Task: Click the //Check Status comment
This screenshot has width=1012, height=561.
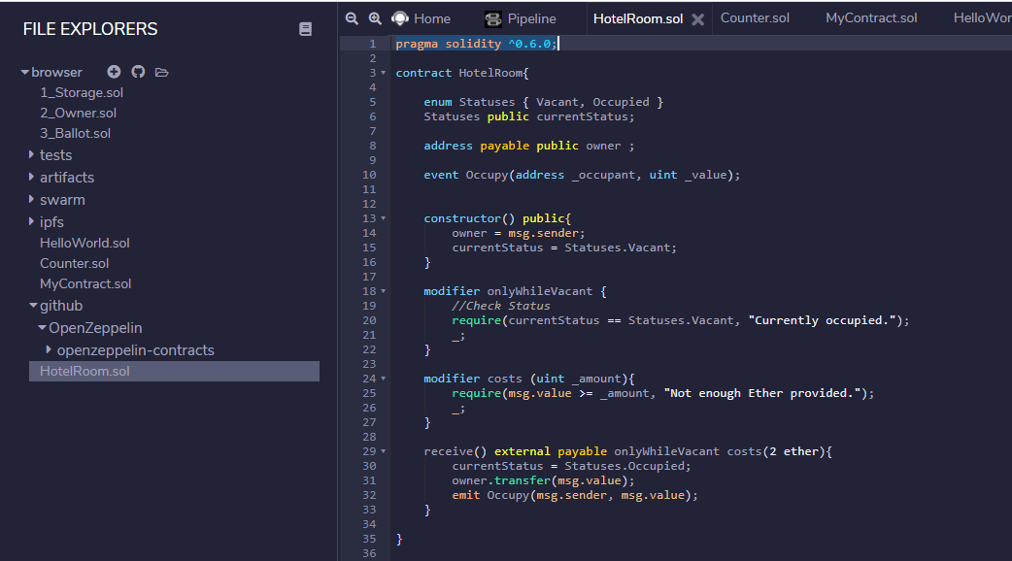Action: [501, 306]
